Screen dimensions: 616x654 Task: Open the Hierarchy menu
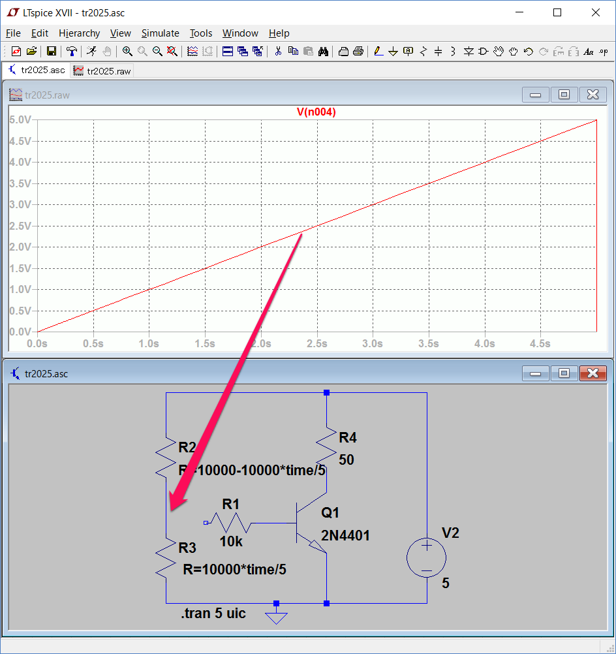point(79,33)
